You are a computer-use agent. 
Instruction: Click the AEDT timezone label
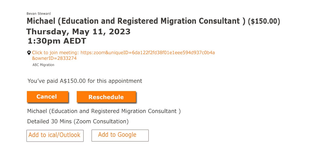(74, 41)
